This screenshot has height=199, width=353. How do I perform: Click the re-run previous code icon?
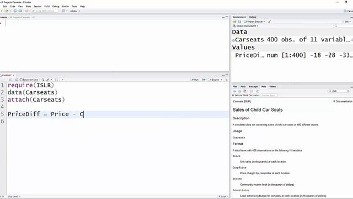(x=204, y=80)
